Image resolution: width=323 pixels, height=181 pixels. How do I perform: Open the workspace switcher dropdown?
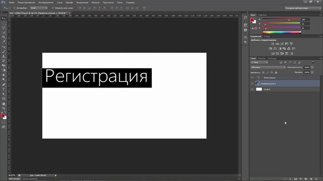tap(303, 8)
